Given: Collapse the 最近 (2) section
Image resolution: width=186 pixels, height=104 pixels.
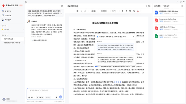Looking at the screenshot, I should click(x=8, y=35).
